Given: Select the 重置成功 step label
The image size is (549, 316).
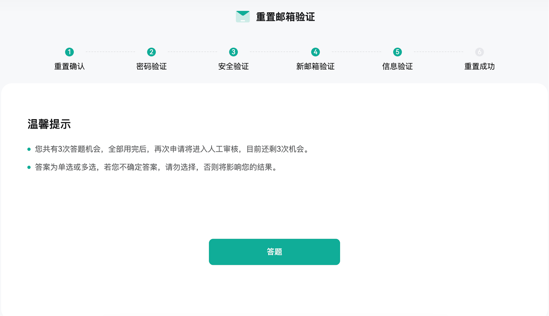Looking at the screenshot, I should (479, 66).
